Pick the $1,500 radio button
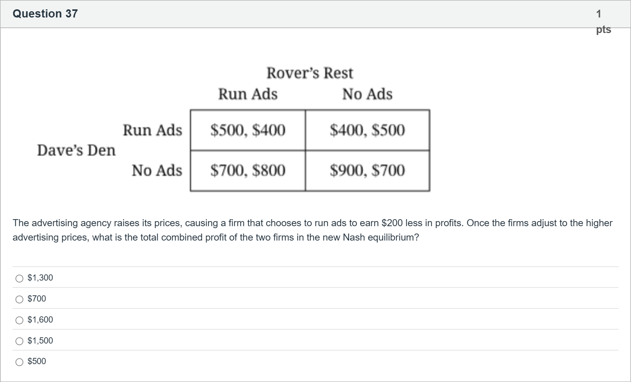631x382 pixels. pyautogui.click(x=19, y=341)
